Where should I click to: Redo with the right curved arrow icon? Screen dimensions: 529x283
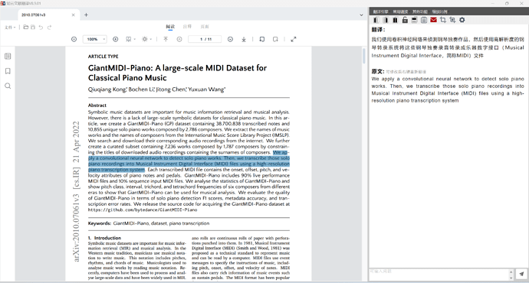tap(49, 27)
